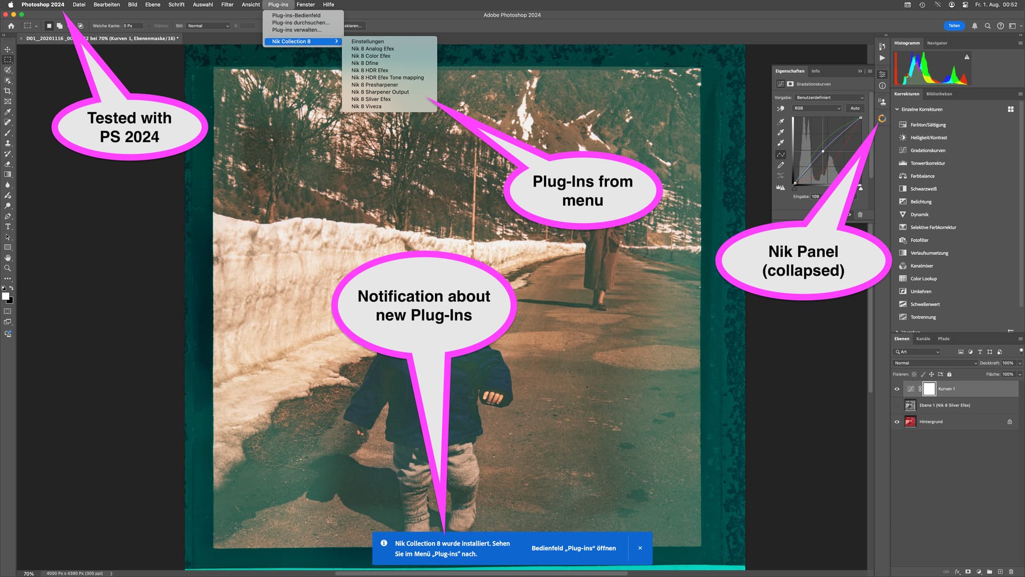
Task: Delete the adjustment via Properties trash icon
Action: point(860,214)
